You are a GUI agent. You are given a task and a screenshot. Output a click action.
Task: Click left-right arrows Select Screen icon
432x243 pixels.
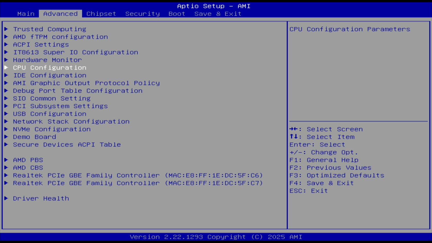tap(294, 129)
